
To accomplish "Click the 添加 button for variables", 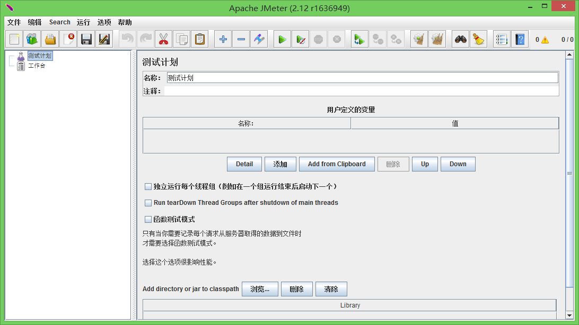I will tap(280, 164).
